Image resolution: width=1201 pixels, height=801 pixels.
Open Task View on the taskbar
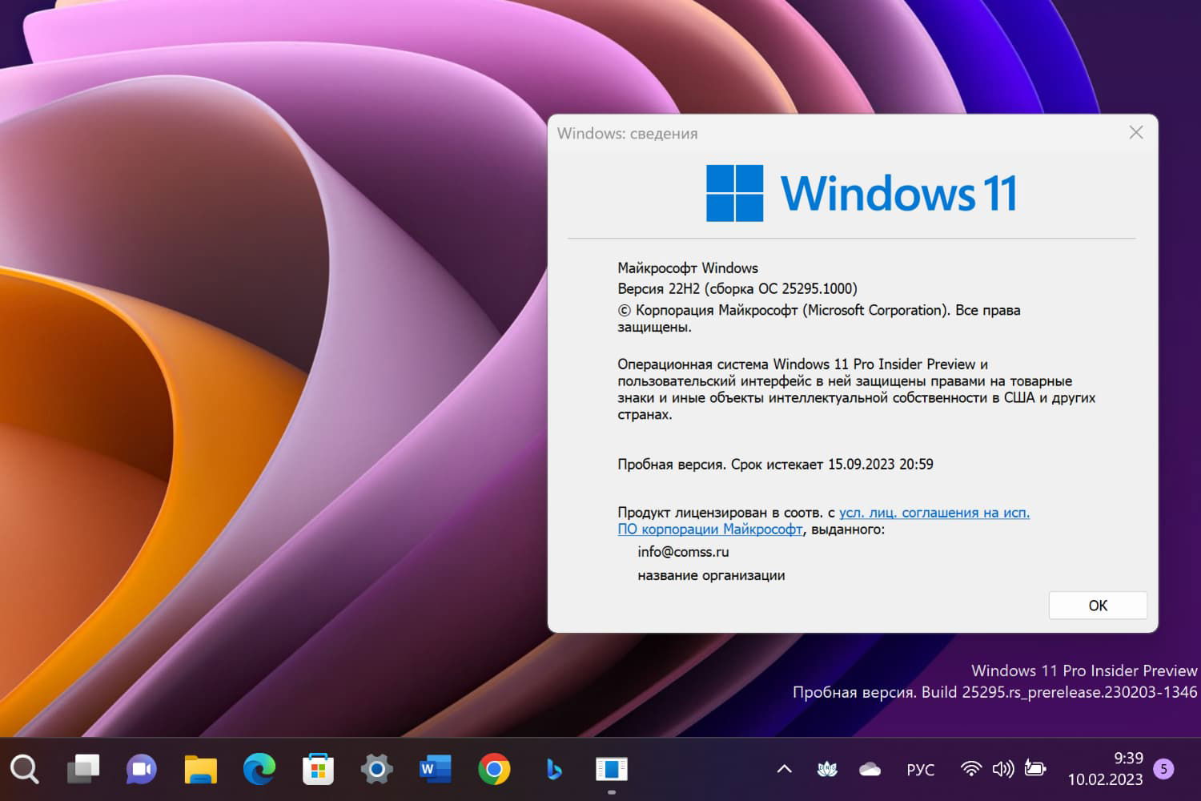click(x=83, y=769)
